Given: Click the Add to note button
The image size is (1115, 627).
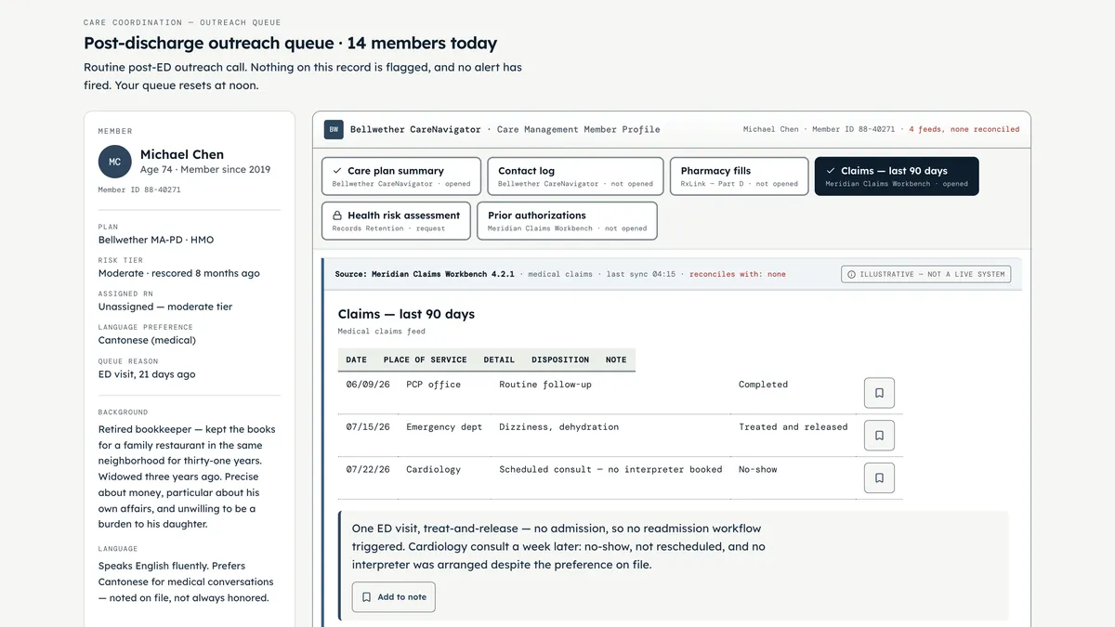Looking at the screenshot, I should tap(394, 597).
